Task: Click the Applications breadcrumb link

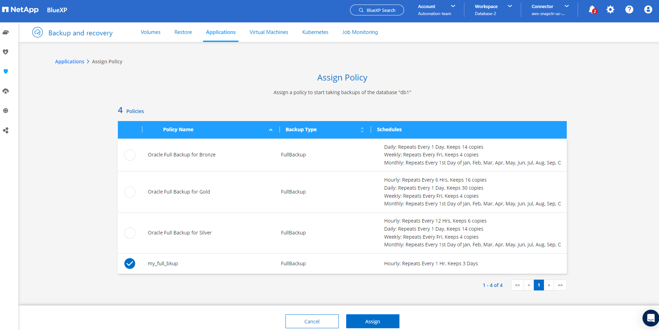Action: [x=69, y=62]
